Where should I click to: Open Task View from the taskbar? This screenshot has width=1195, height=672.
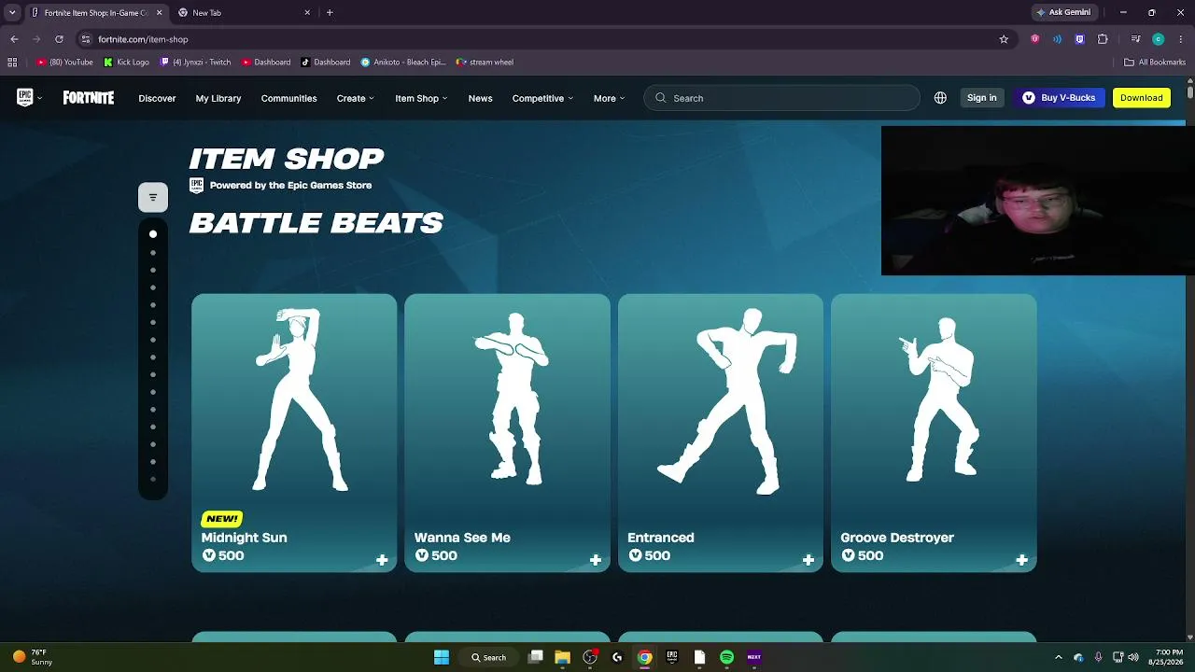click(x=535, y=657)
